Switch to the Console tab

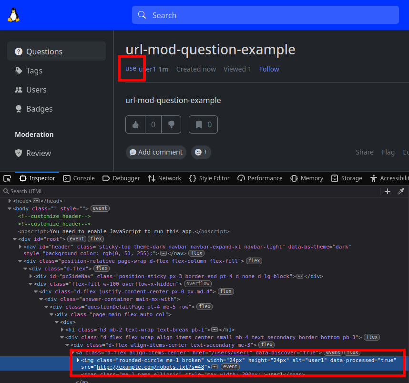79,178
